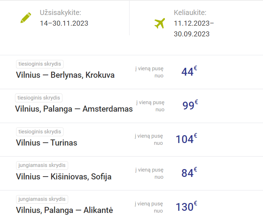This screenshot has width=263, height=219.
Task: Click 'jungiamasis skrydis' tag above Kišiniovas route
Action: 42,165
